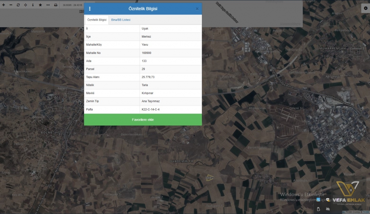Viewport: 370px width, 214px height.
Task: Zoom out with the minus icon
Action: pos(11,5)
